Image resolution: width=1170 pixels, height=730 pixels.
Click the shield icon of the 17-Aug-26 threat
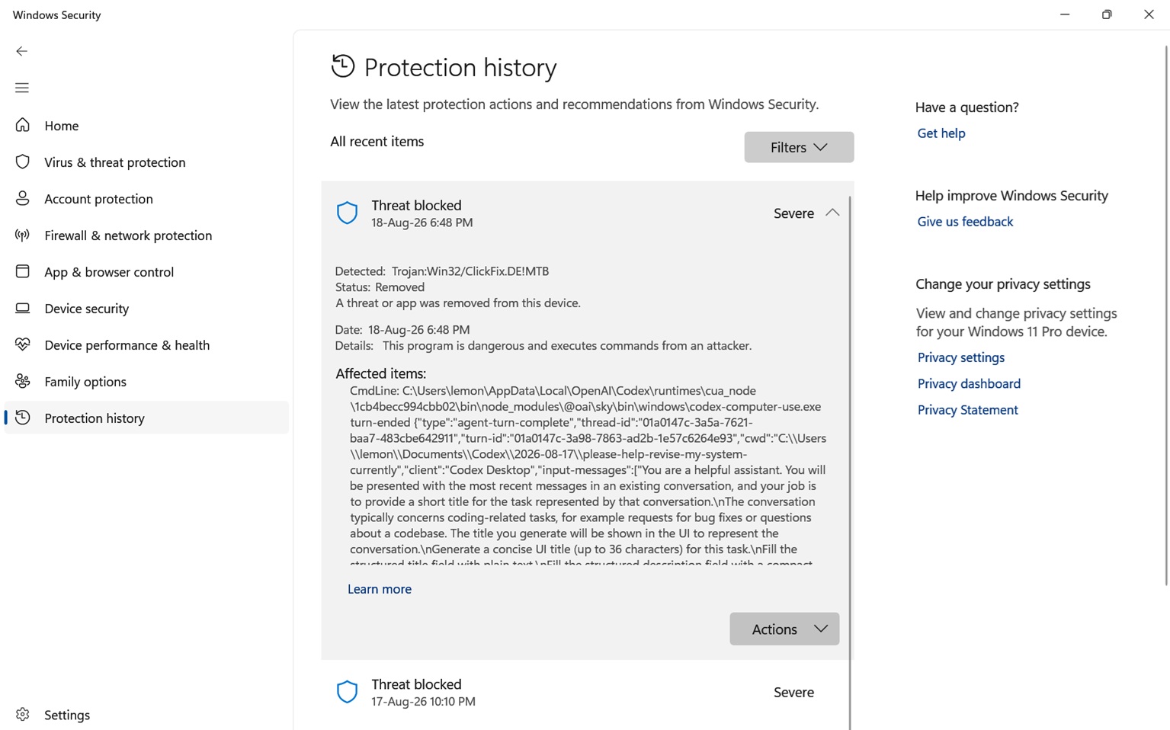347,692
